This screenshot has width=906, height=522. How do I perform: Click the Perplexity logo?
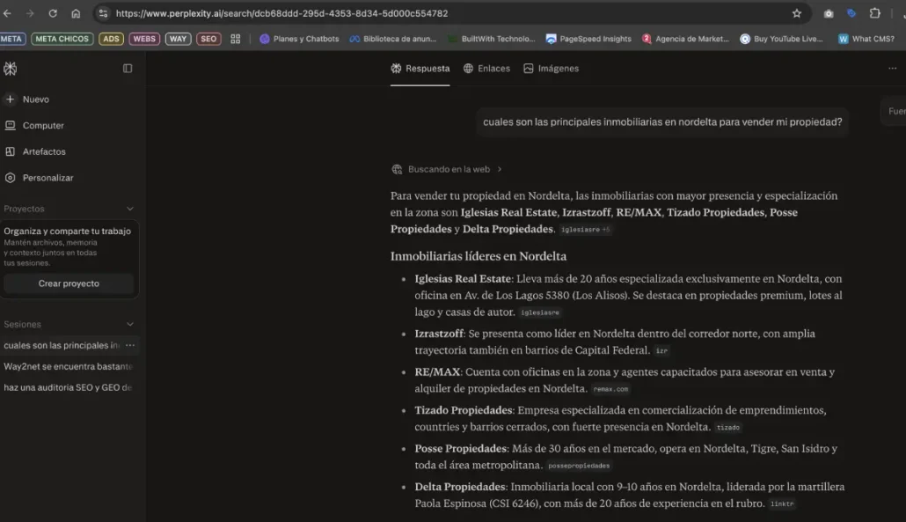pyautogui.click(x=11, y=68)
